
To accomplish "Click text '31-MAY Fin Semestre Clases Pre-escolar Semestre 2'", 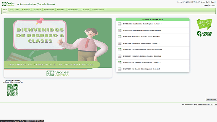I will click(142, 62).
